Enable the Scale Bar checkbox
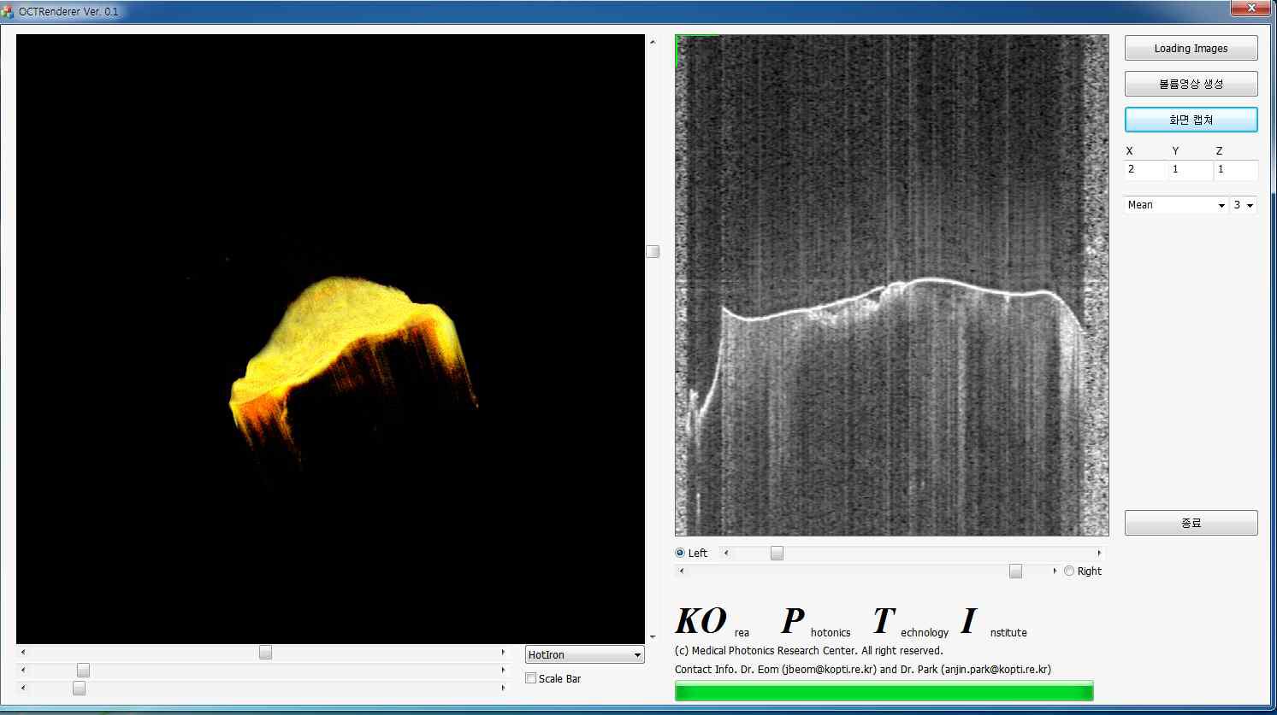The height and width of the screenshot is (715, 1277). pyautogui.click(x=531, y=678)
